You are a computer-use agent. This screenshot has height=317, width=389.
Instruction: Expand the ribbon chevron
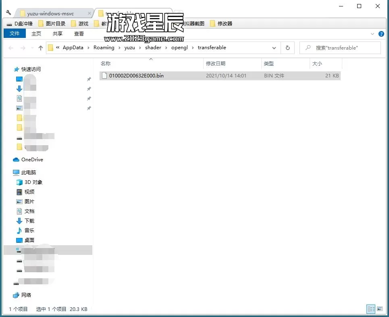click(x=372, y=34)
